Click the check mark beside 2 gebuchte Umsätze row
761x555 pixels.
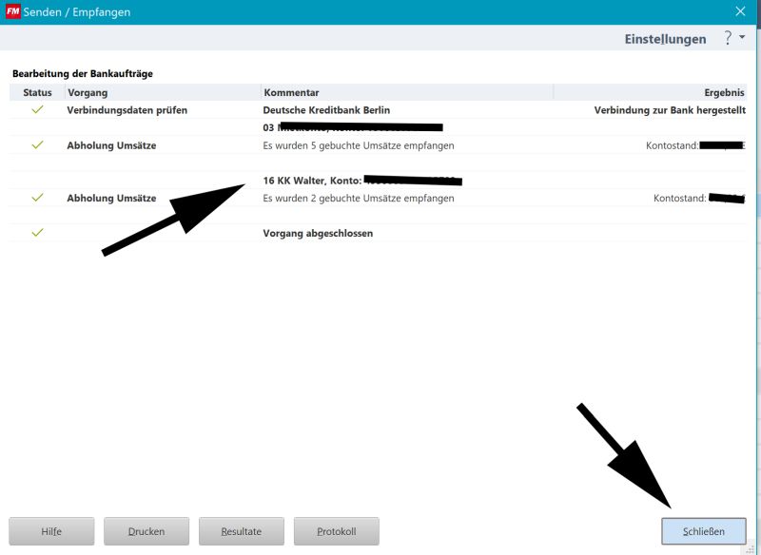coord(37,198)
